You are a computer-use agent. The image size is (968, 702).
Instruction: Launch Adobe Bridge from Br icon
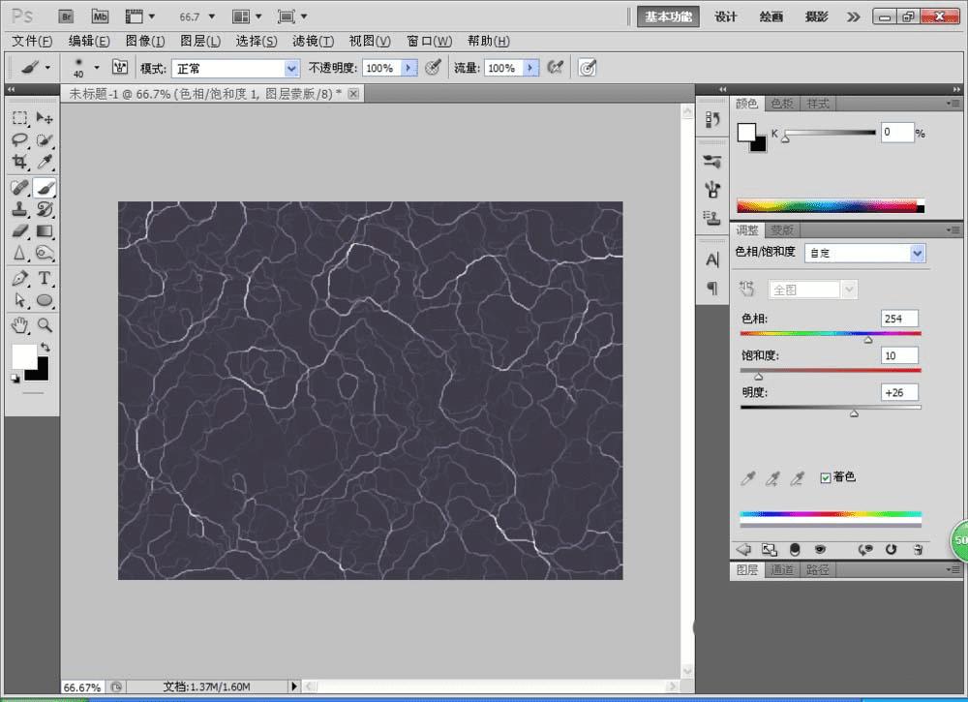point(66,16)
